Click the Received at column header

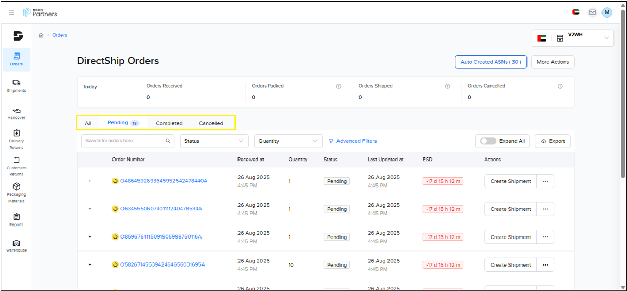point(250,160)
